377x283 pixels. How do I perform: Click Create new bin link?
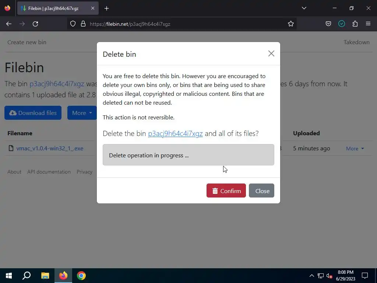(x=27, y=42)
